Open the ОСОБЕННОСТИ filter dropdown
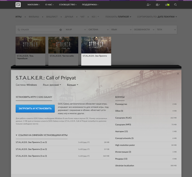 [x=144, y=30]
